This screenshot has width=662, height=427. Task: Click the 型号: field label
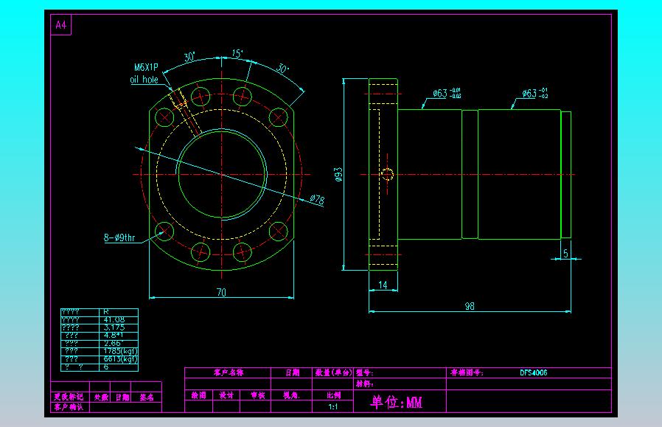click(x=364, y=372)
